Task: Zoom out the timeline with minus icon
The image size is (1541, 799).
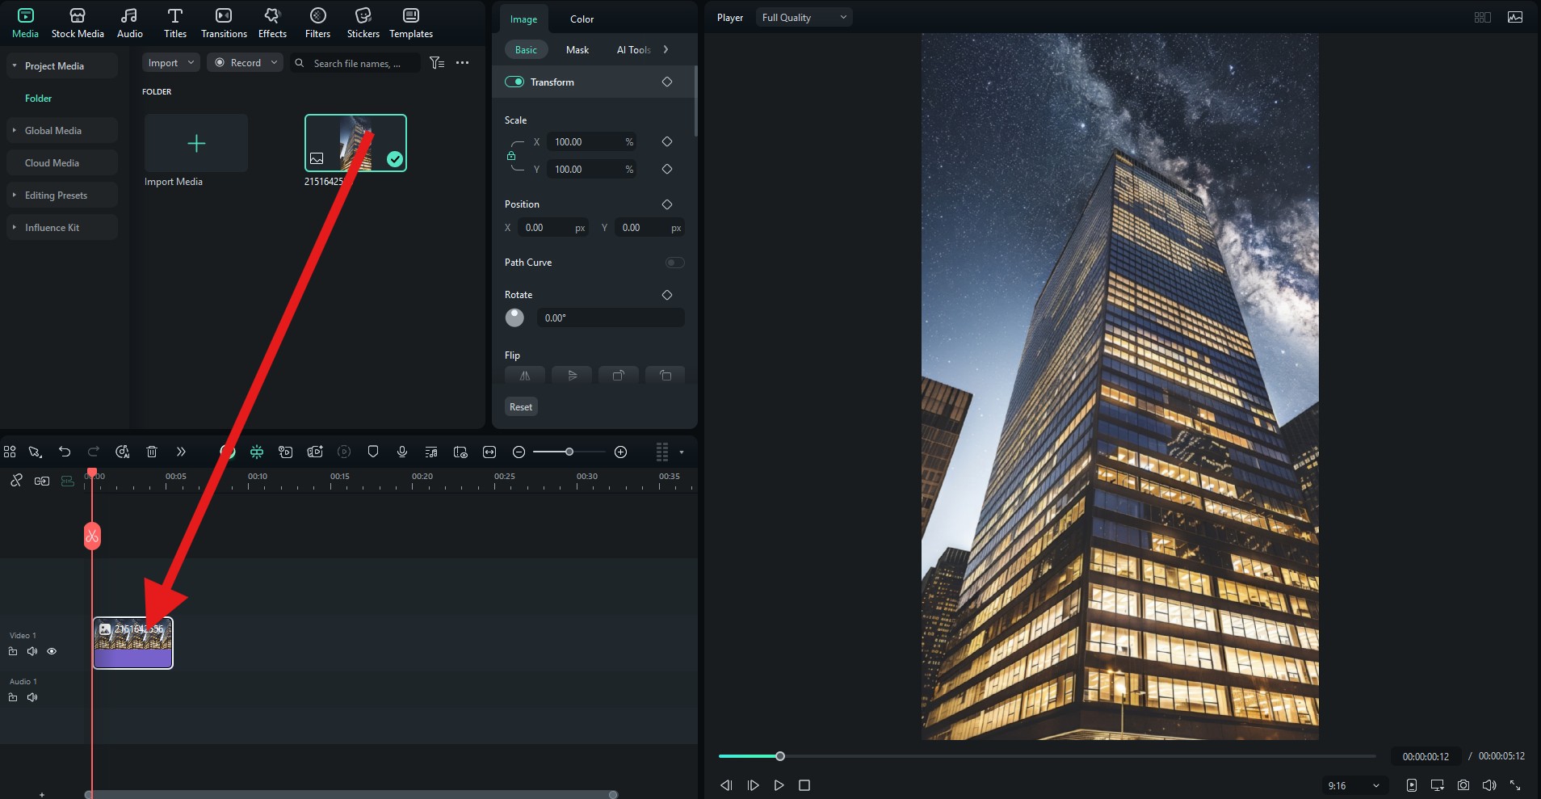Action: tap(519, 452)
